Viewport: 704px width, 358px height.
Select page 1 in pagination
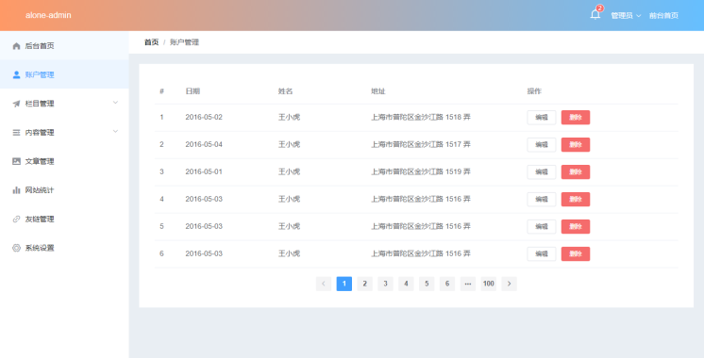[344, 284]
